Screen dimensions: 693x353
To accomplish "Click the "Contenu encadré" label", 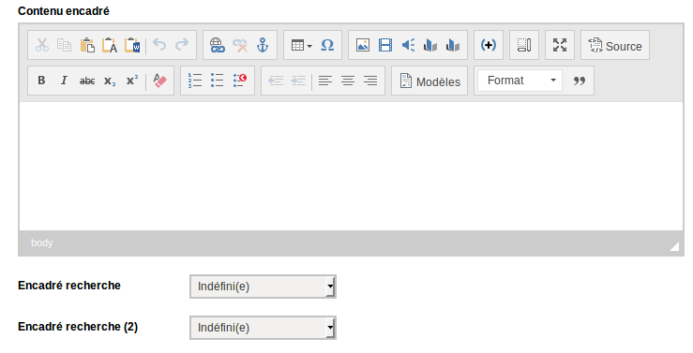I will (x=64, y=11).
